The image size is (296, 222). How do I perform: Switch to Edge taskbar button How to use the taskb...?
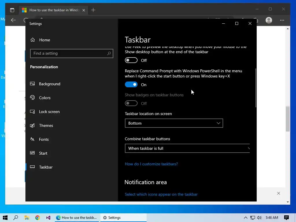(76, 218)
